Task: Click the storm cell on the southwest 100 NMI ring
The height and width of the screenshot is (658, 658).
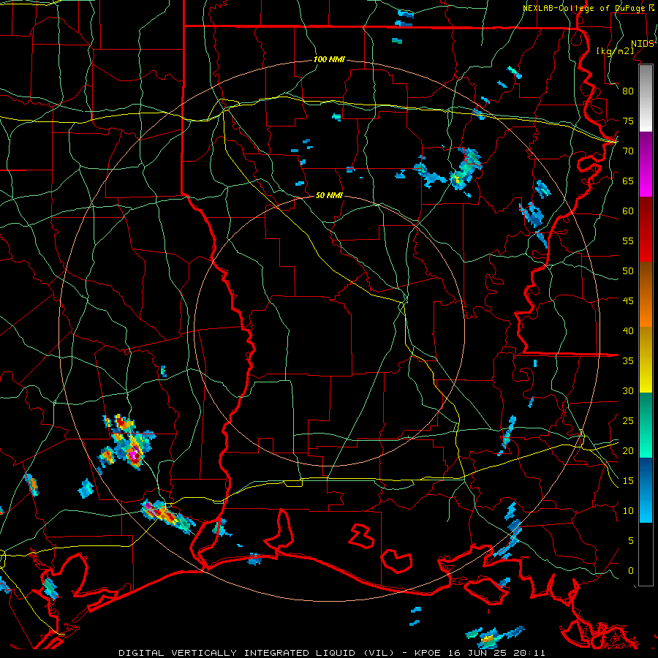Action: [x=168, y=516]
